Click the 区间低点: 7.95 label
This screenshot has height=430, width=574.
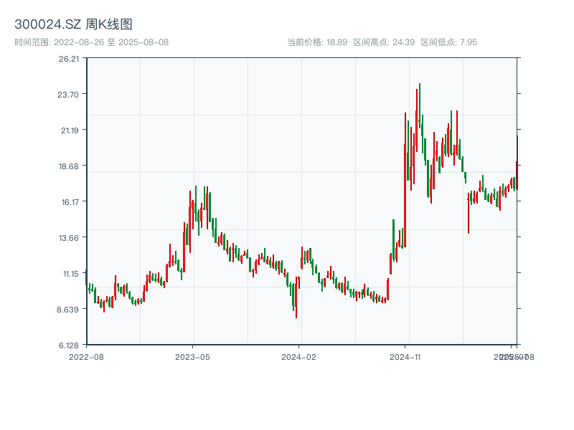click(449, 42)
